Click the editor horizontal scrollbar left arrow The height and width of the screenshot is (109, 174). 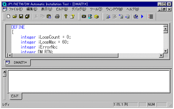click(10, 55)
